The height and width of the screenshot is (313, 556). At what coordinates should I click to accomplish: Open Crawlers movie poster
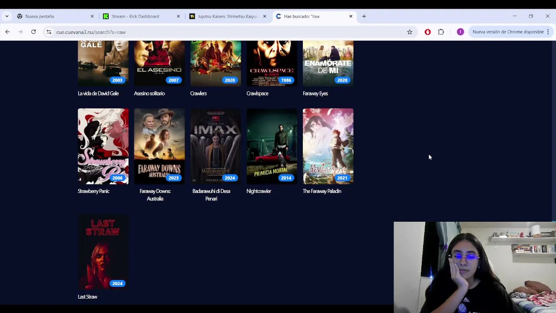coord(215,63)
